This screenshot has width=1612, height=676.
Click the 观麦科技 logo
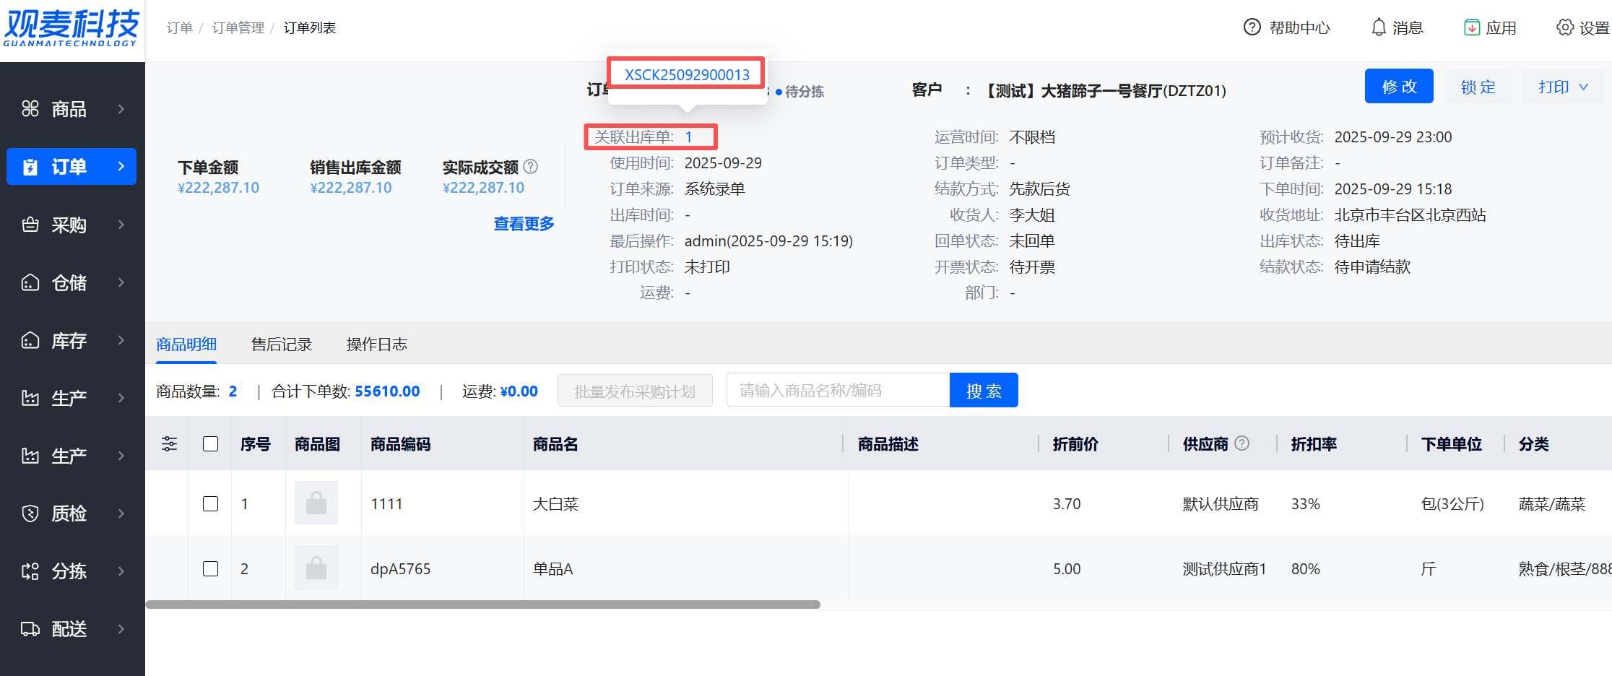71,29
